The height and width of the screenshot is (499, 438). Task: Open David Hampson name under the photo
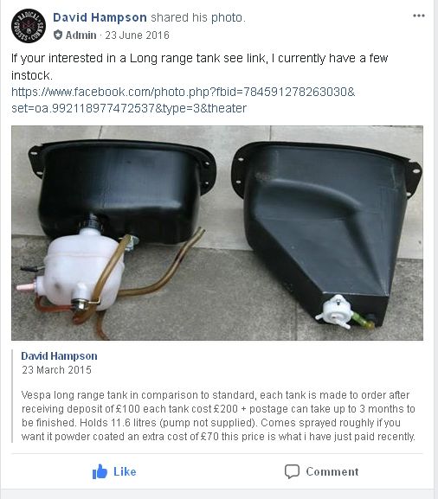[59, 355]
